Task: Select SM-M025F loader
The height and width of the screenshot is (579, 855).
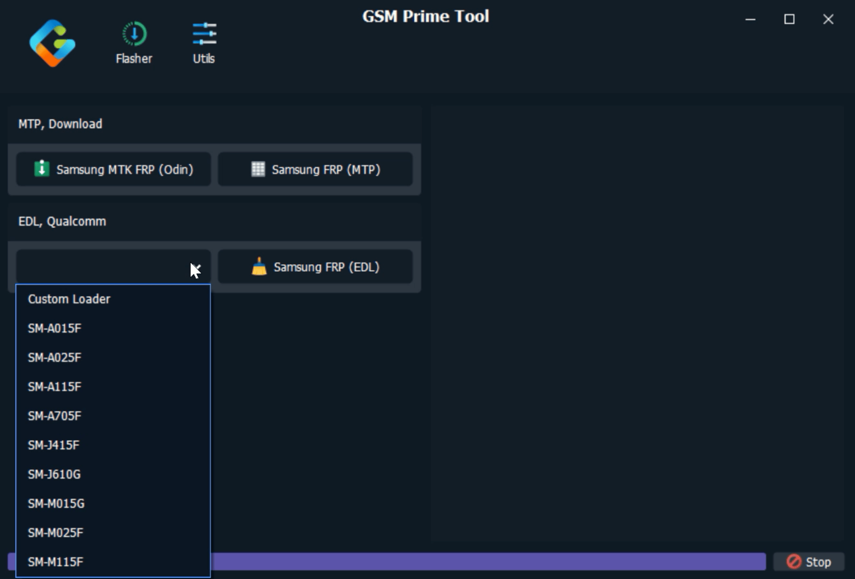Action: click(x=113, y=532)
